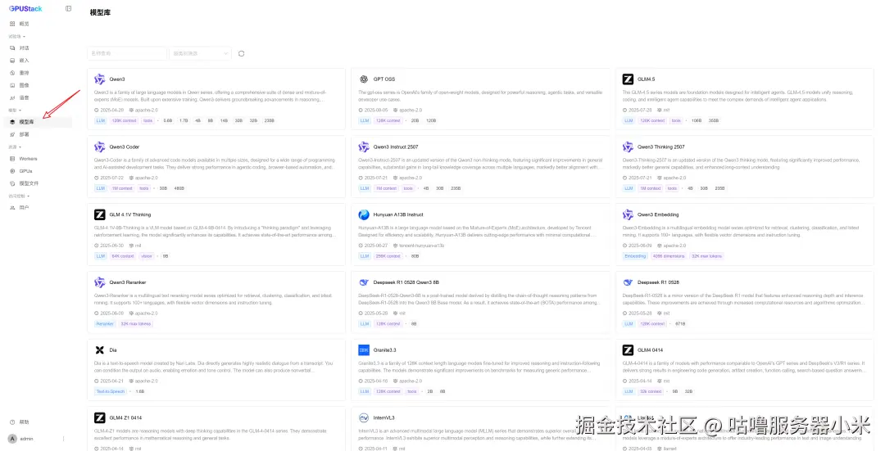Viewport: 885px width, 451px height.
Task: Click the 256K context tag on Hunyuan A13B
Action: 388,256
